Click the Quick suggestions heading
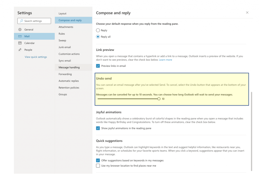 (x=109, y=141)
